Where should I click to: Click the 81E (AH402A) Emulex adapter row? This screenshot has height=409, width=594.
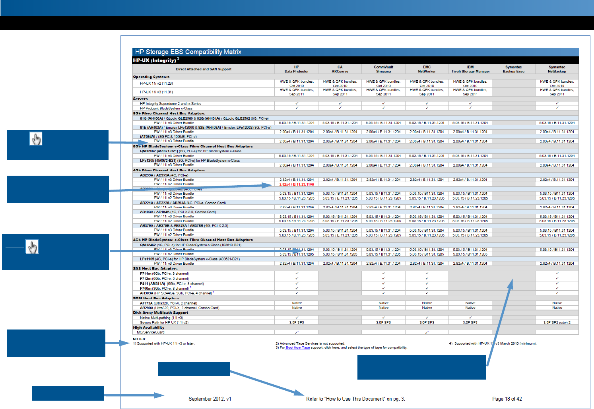pos(206,128)
